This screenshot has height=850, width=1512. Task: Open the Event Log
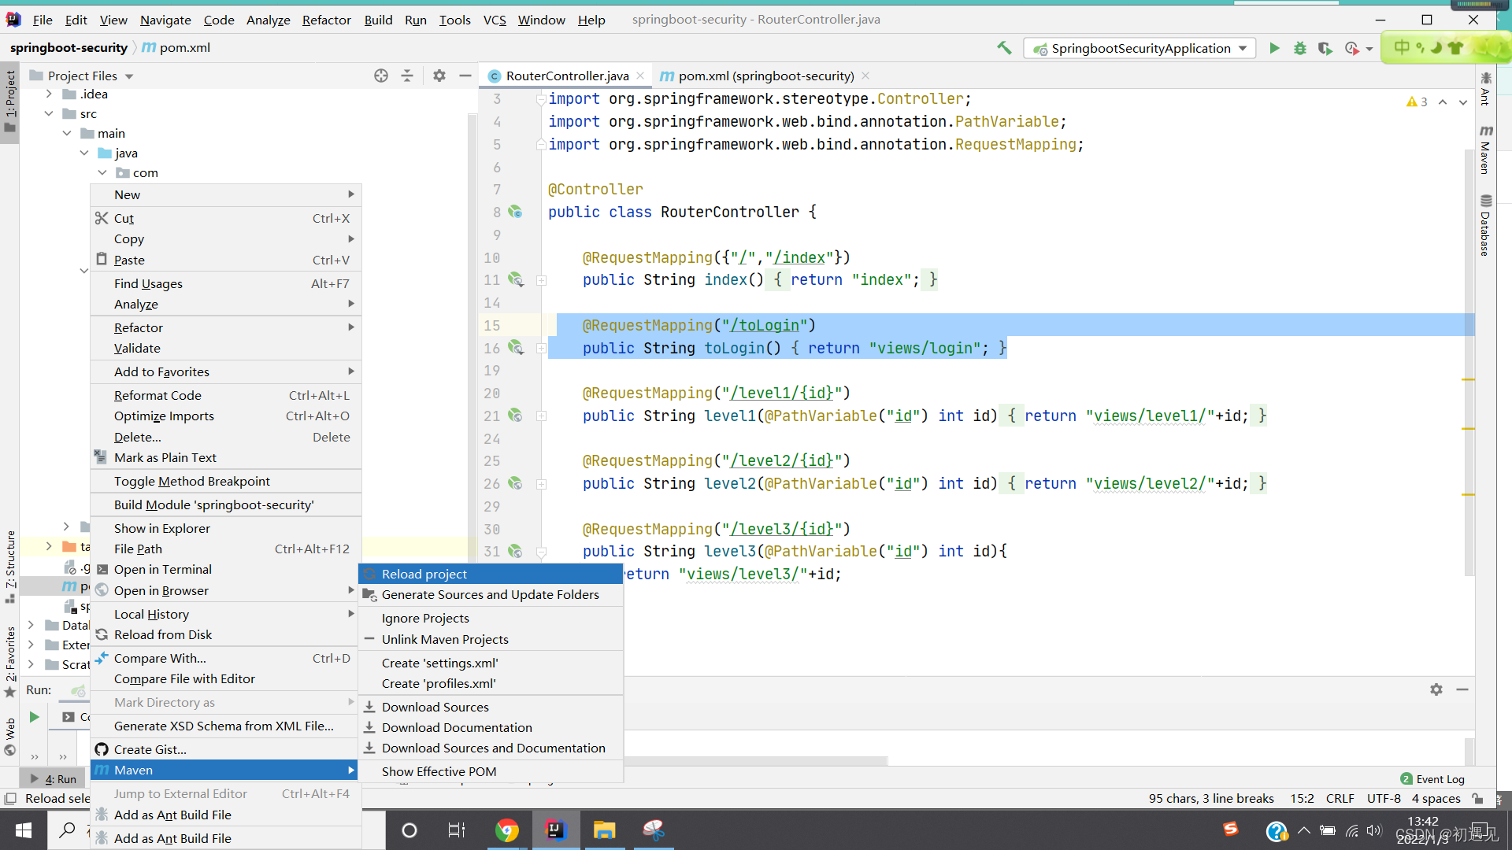coord(1432,778)
